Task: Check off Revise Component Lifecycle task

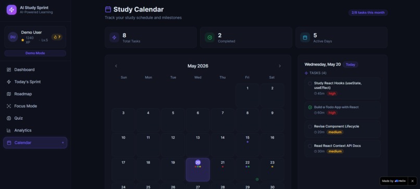Action: (310, 127)
